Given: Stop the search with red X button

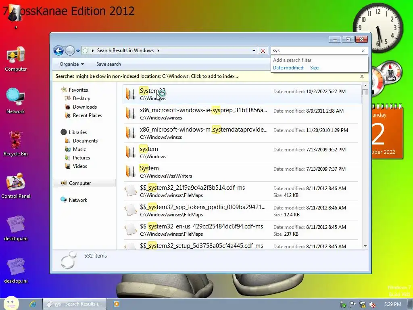Looking at the screenshot, I should pyautogui.click(x=263, y=50).
